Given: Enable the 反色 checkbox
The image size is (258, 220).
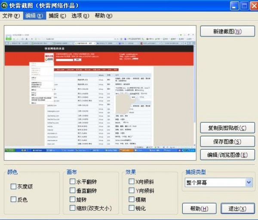Looking at the screenshot, I should pos(13,199).
